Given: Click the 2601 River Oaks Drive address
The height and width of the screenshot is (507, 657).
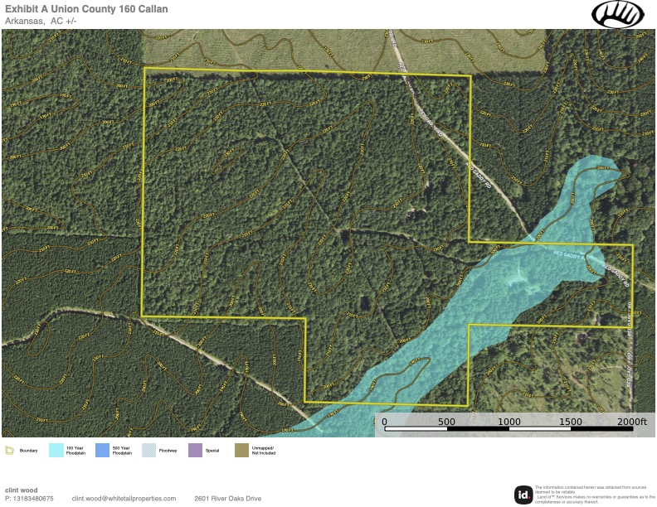Looking at the screenshot, I should click(x=227, y=499).
